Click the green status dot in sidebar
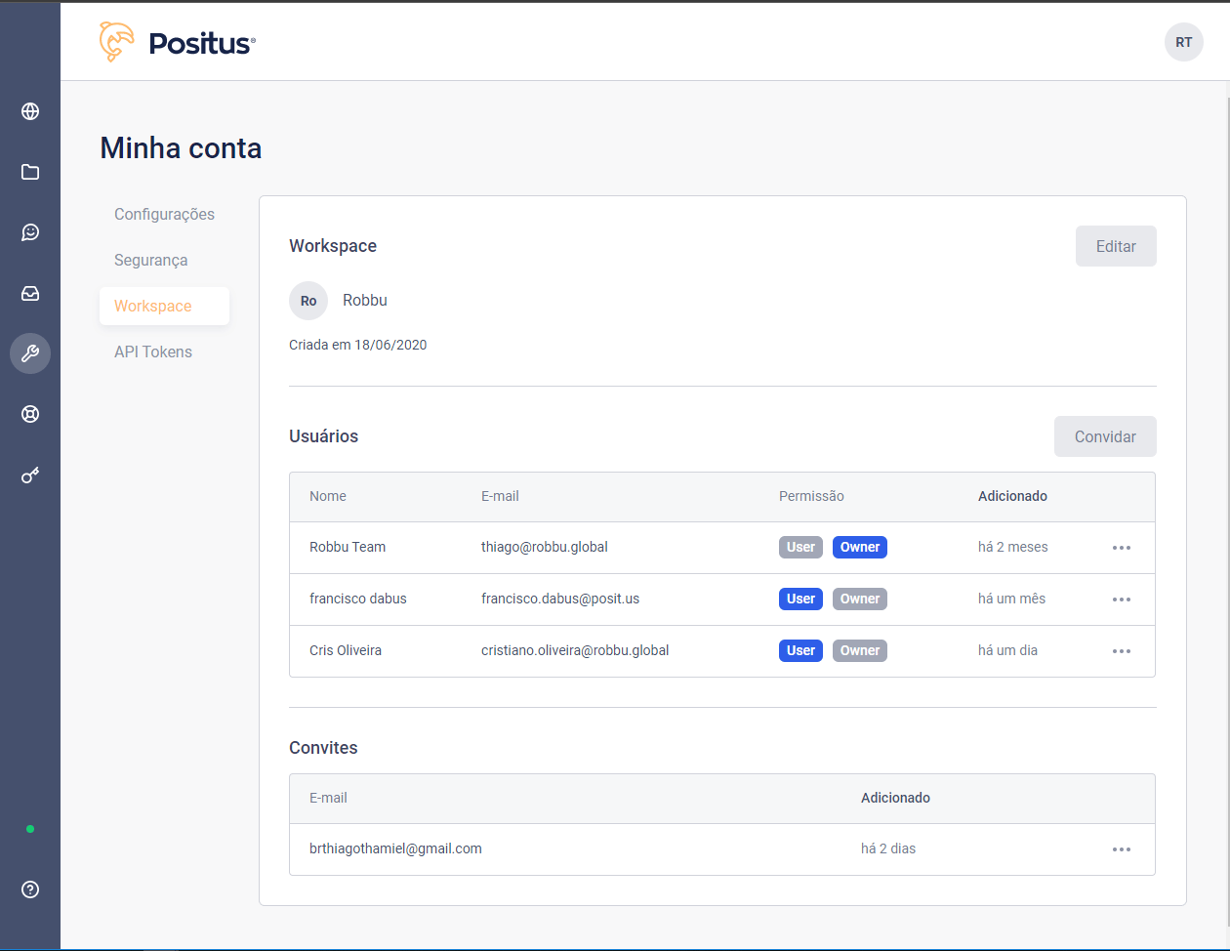1230x951 pixels. click(30, 829)
